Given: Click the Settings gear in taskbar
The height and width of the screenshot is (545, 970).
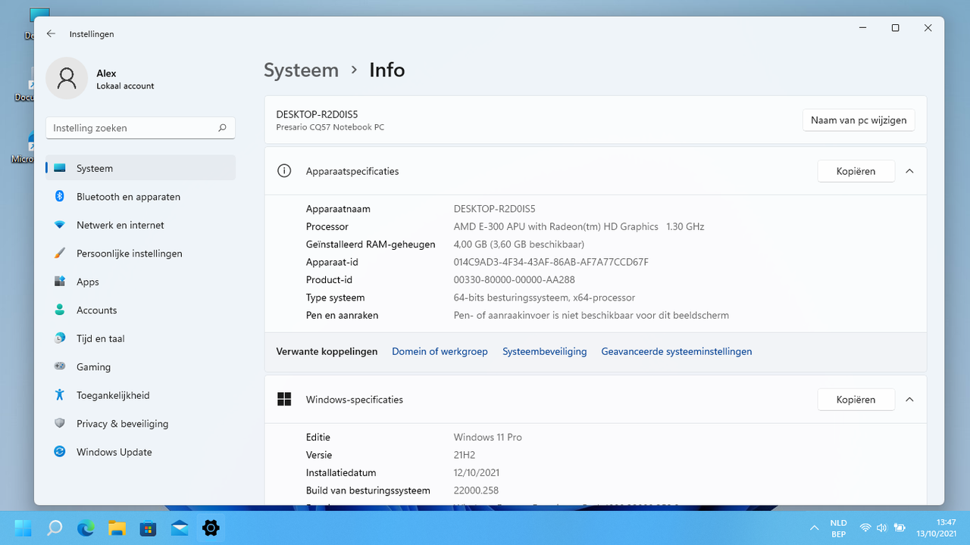Looking at the screenshot, I should [x=211, y=528].
